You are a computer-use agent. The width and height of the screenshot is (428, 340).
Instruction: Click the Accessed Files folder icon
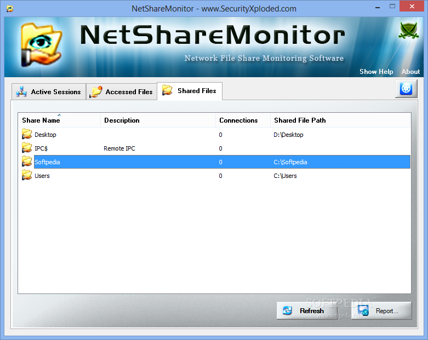tap(96, 92)
